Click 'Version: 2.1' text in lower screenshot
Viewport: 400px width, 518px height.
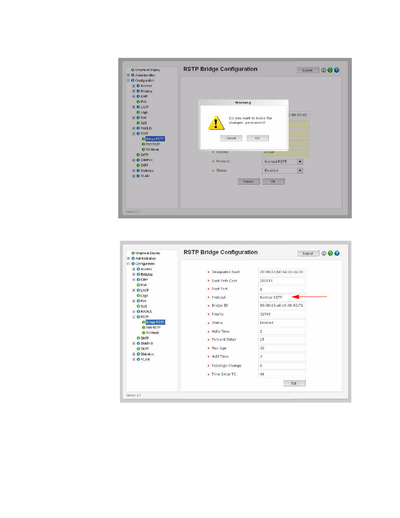pyautogui.click(x=133, y=396)
